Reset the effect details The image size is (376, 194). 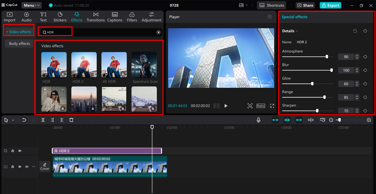click(x=355, y=31)
